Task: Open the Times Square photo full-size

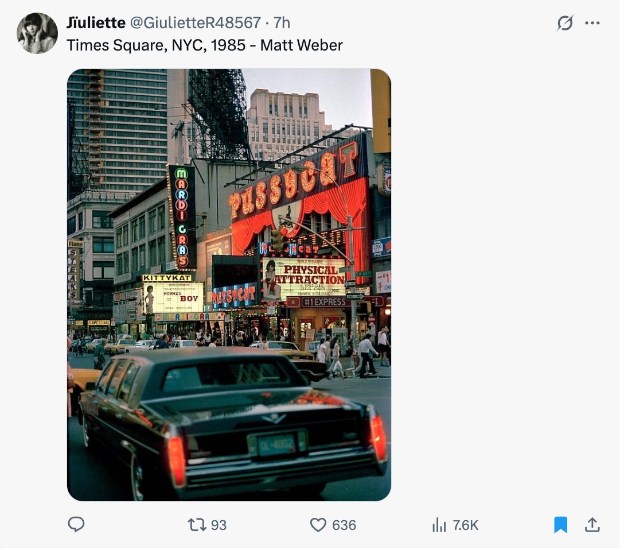Action: [x=229, y=285]
